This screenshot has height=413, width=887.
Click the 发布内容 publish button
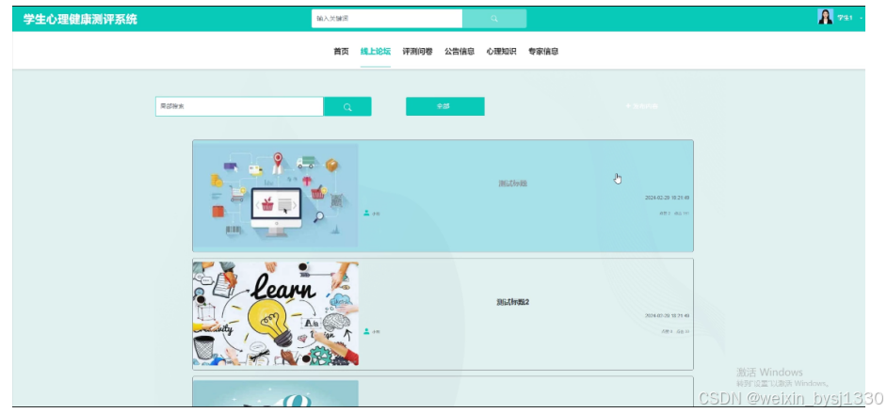click(642, 106)
